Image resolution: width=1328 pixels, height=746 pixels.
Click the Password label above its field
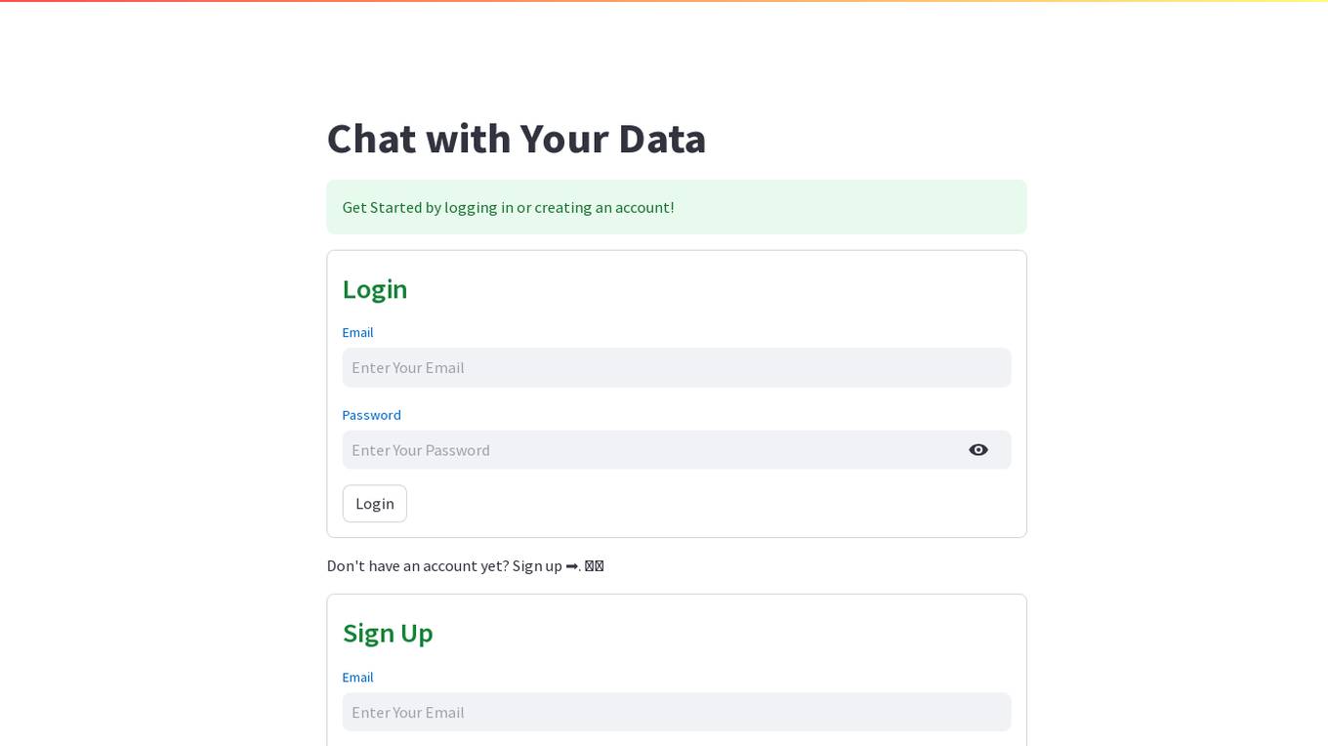[x=371, y=415]
